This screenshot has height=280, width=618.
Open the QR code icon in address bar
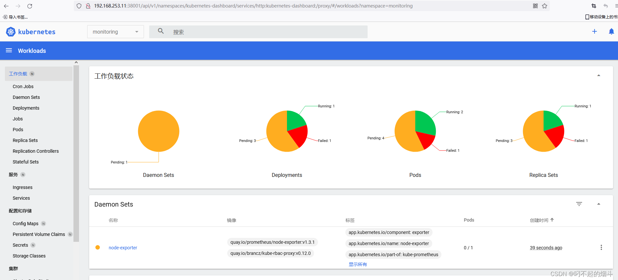click(x=535, y=6)
